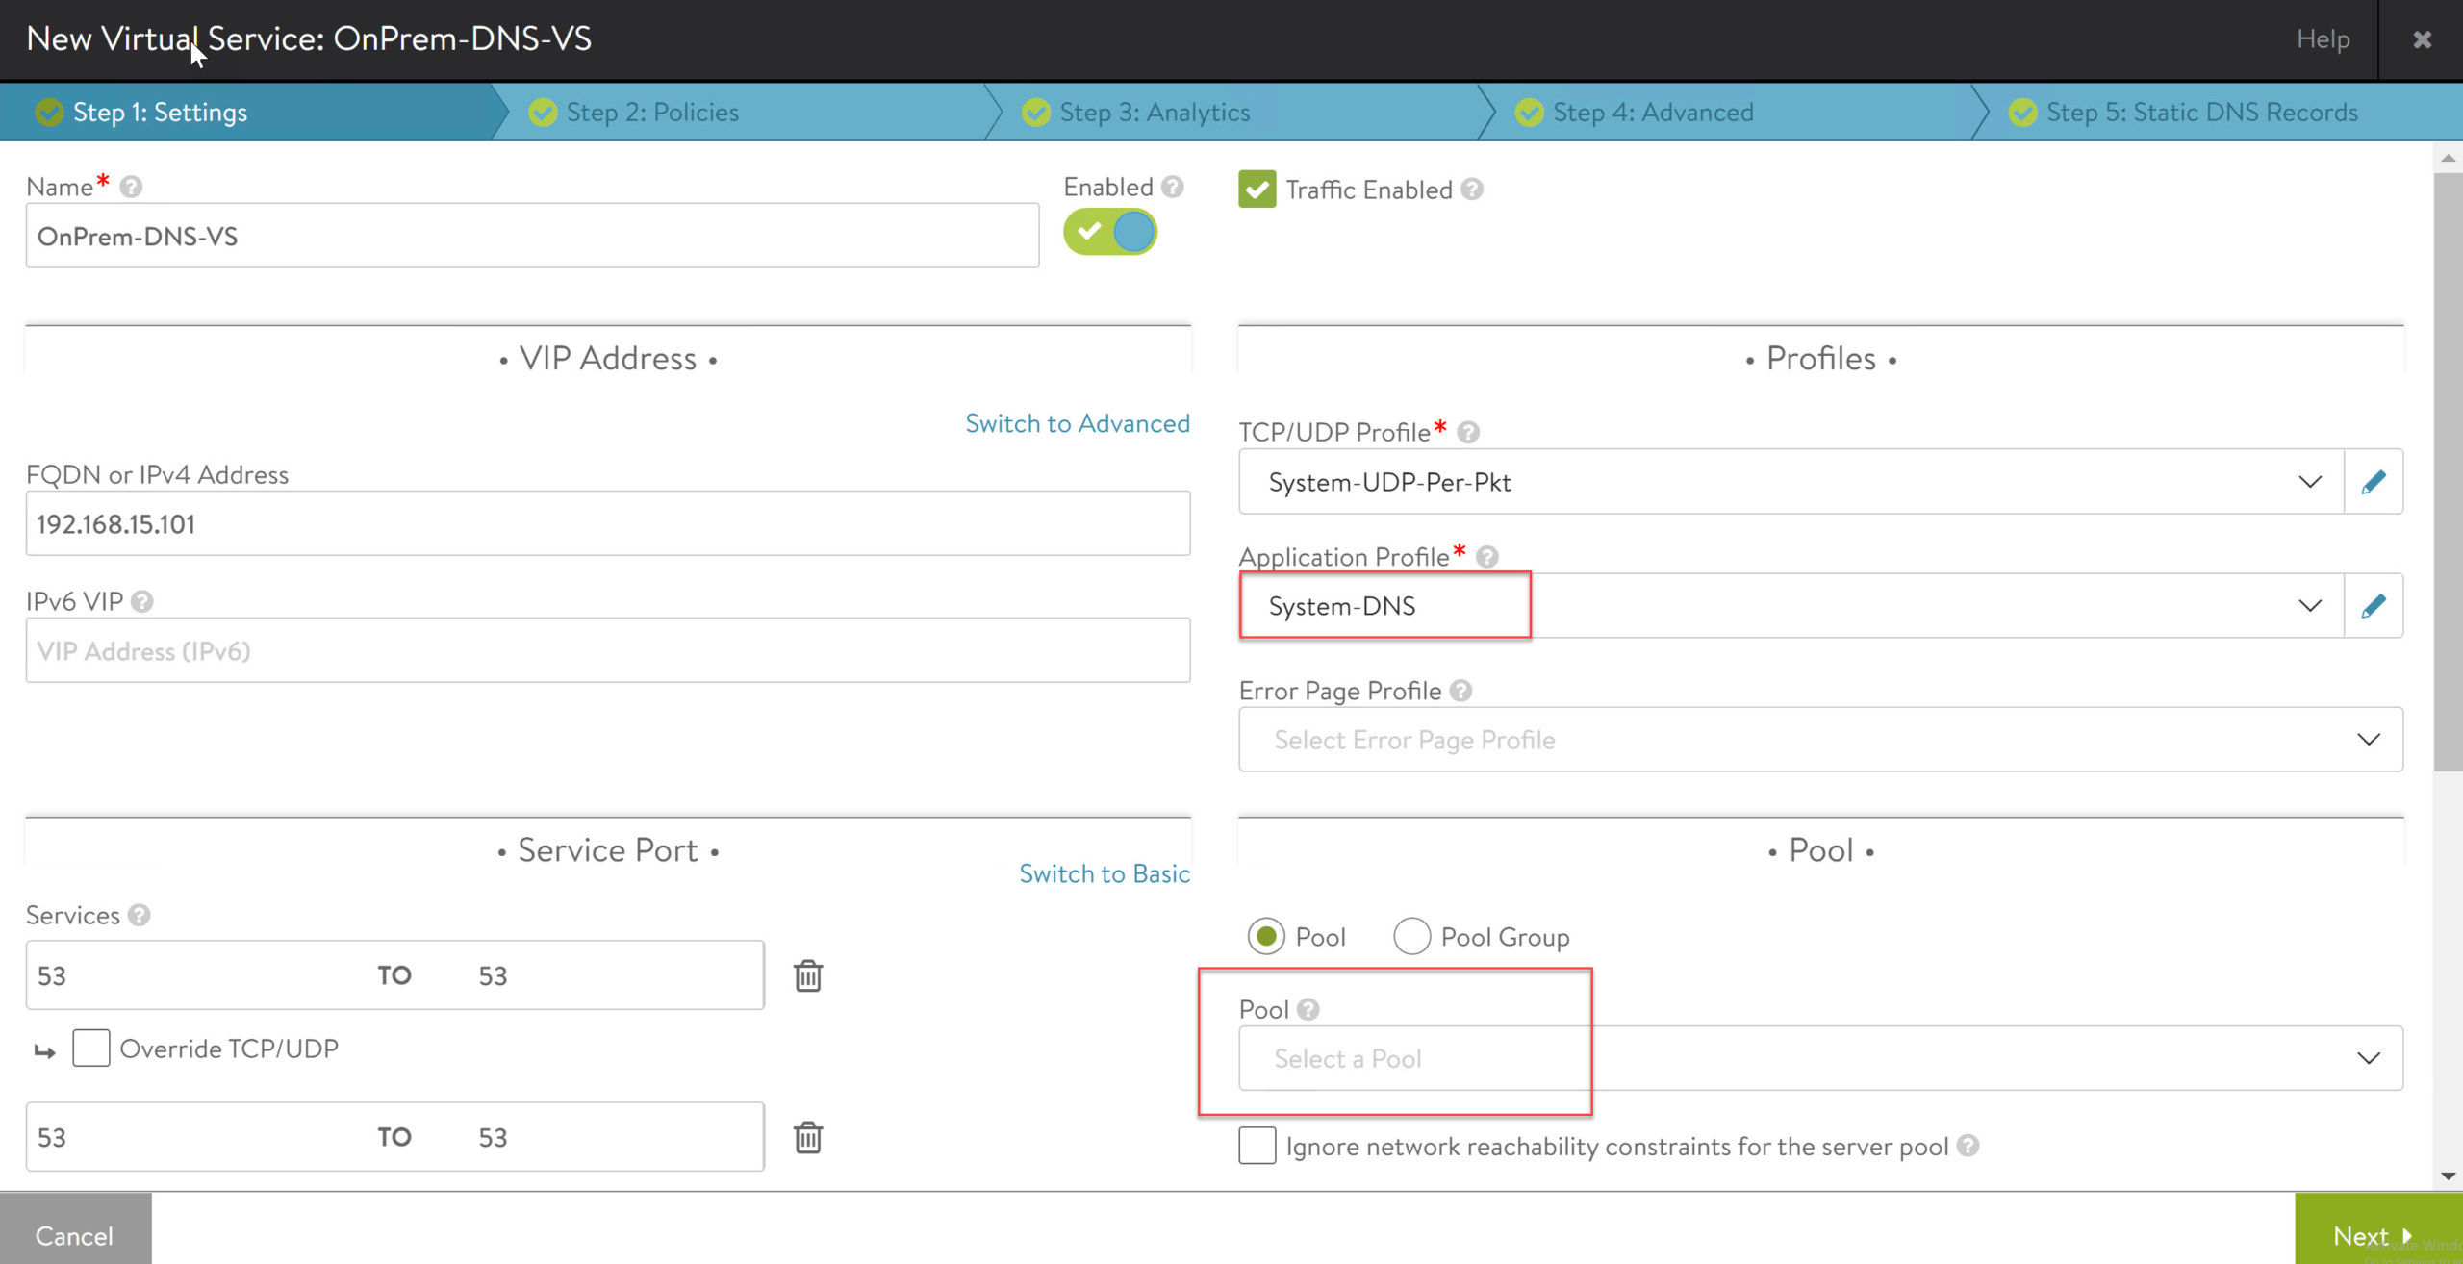Click the IPv6 VIP Address input field
The image size is (2463, 1264).
(x=607, y=651)
